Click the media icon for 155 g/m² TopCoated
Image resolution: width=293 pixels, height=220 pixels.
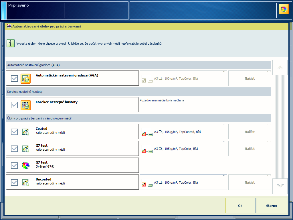pos(147,132)
